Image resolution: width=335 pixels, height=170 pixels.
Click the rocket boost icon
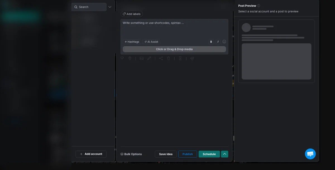[x=192, y=58]
